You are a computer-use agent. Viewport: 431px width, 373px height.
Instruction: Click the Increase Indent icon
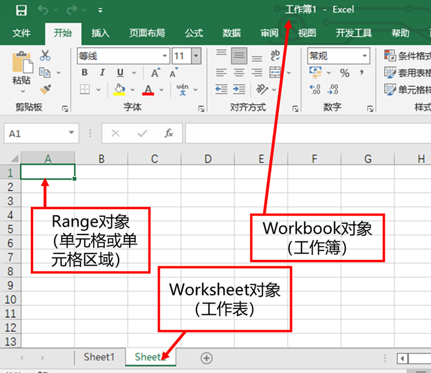239,89
